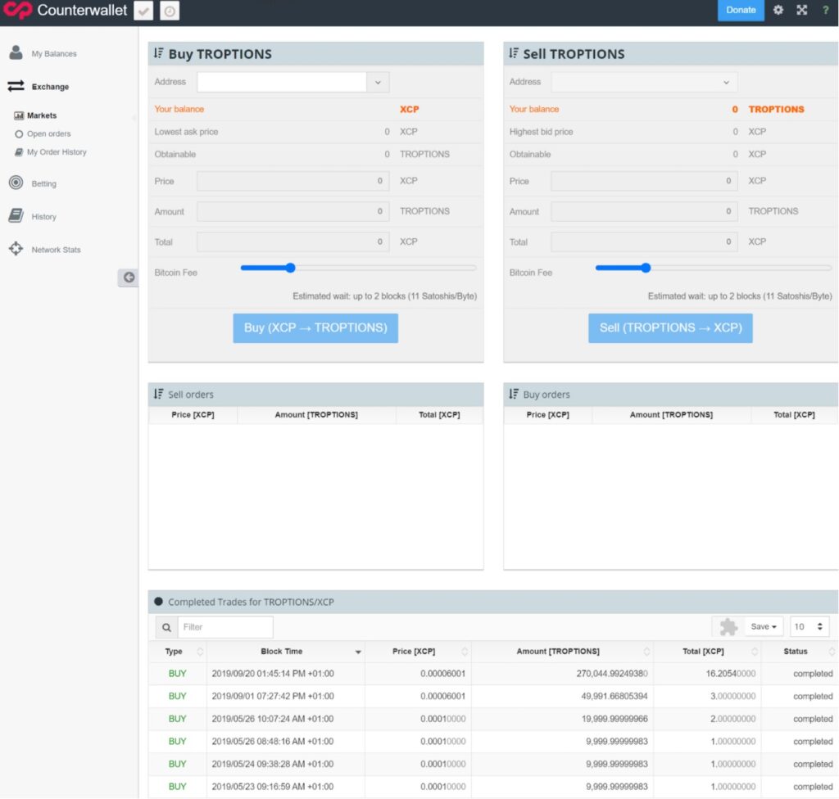Open the Save dropdown in trades table
Image resolution: width=839 pixels, height=799 pixels.
point(764,627)
